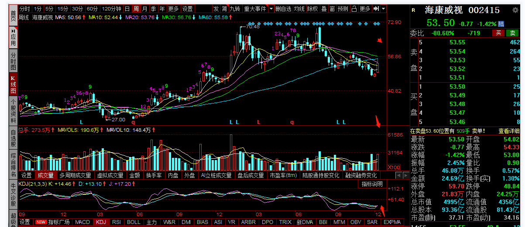The image size is (525, 227).
Task: Select the 分时 intraday period
Action: pos(25,9)
